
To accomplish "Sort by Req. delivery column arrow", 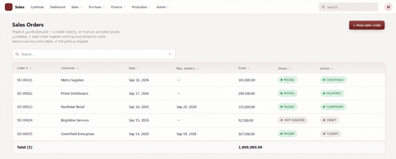I will 198,68.
